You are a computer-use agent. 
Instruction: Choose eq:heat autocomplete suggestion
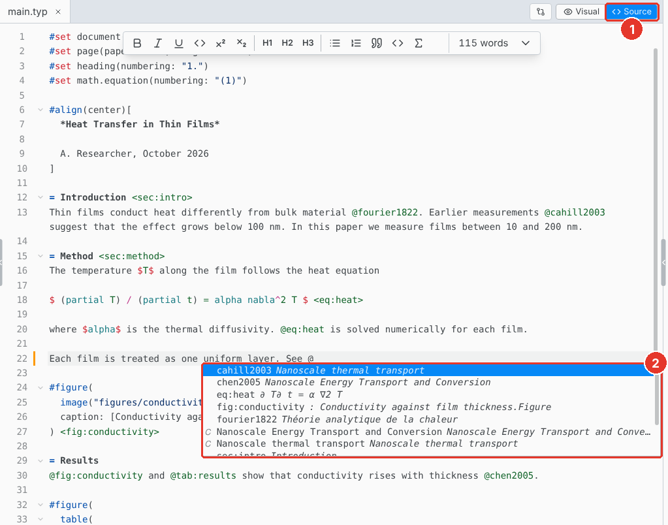(428, 394)
